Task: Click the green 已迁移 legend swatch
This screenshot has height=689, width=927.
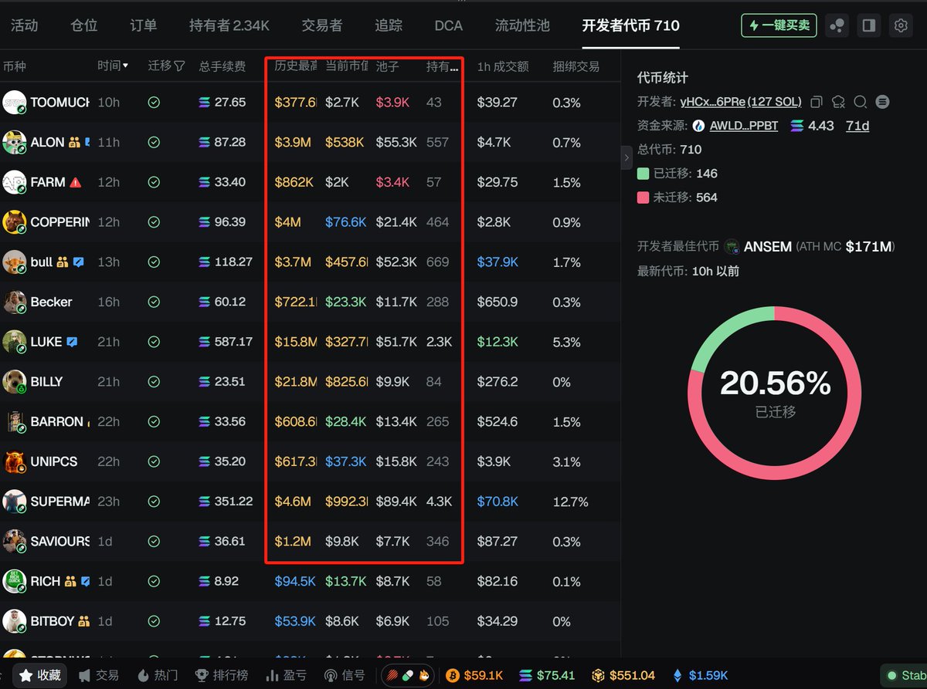Action: click(643, 174)
